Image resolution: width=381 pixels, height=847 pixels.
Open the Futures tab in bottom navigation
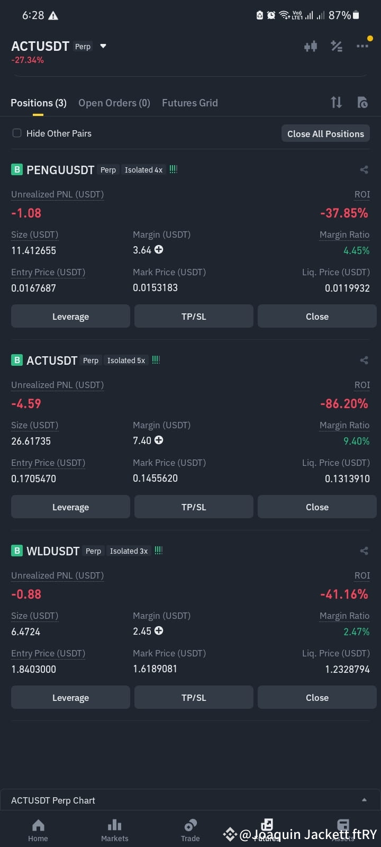[267, 828]
